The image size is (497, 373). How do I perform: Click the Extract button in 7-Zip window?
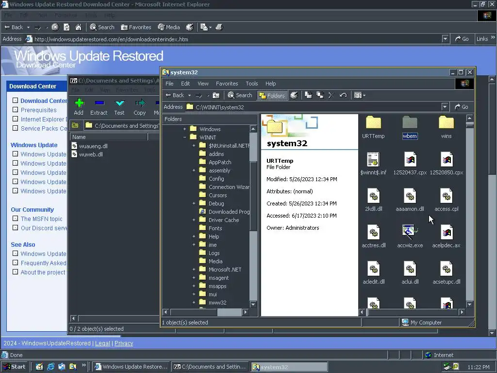99,107
